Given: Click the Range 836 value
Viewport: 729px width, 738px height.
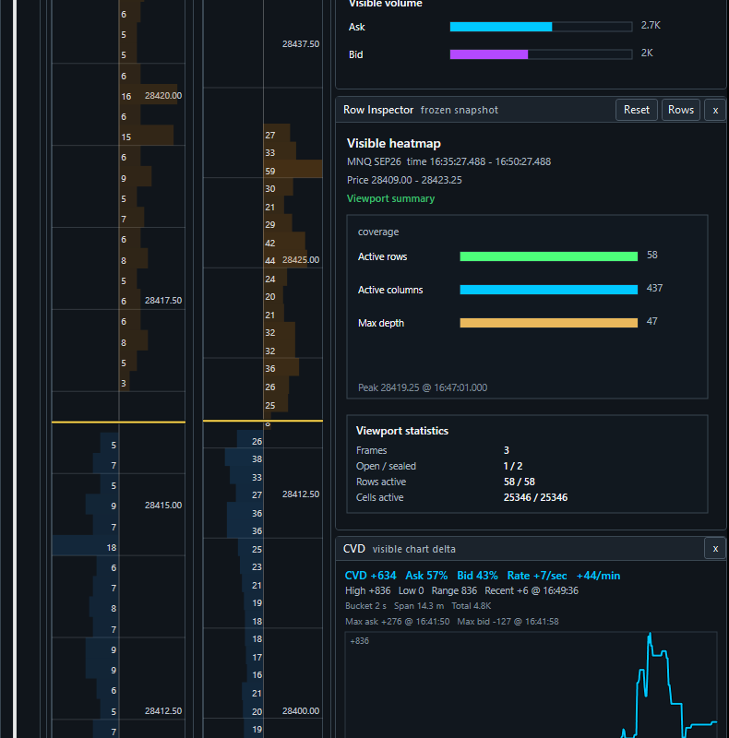Looking at the screenshot, I should 454,590.
